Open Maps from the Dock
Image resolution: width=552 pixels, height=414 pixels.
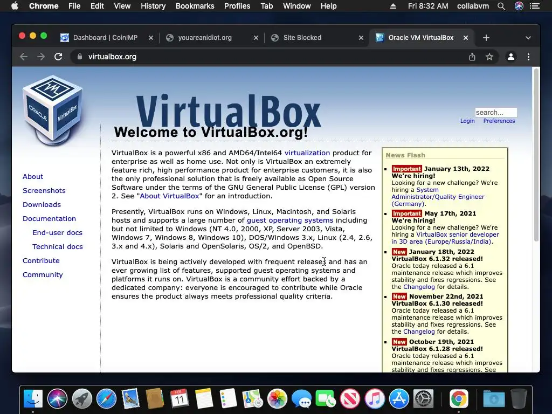click(252, 399)
